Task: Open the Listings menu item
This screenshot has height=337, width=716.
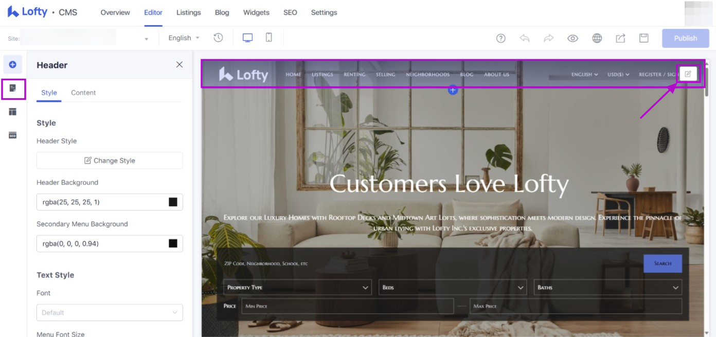Action: (x=188, y=12)
